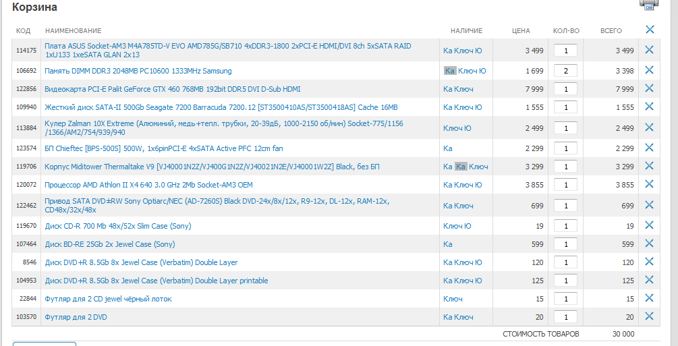Viewport: 678px width, 346px height.
Task: Click availability 'Ка' for Chieftec power supply
Action: coord(447,148)
